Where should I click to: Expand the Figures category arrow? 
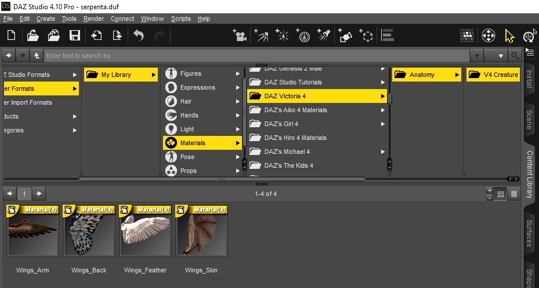(237, 73)
